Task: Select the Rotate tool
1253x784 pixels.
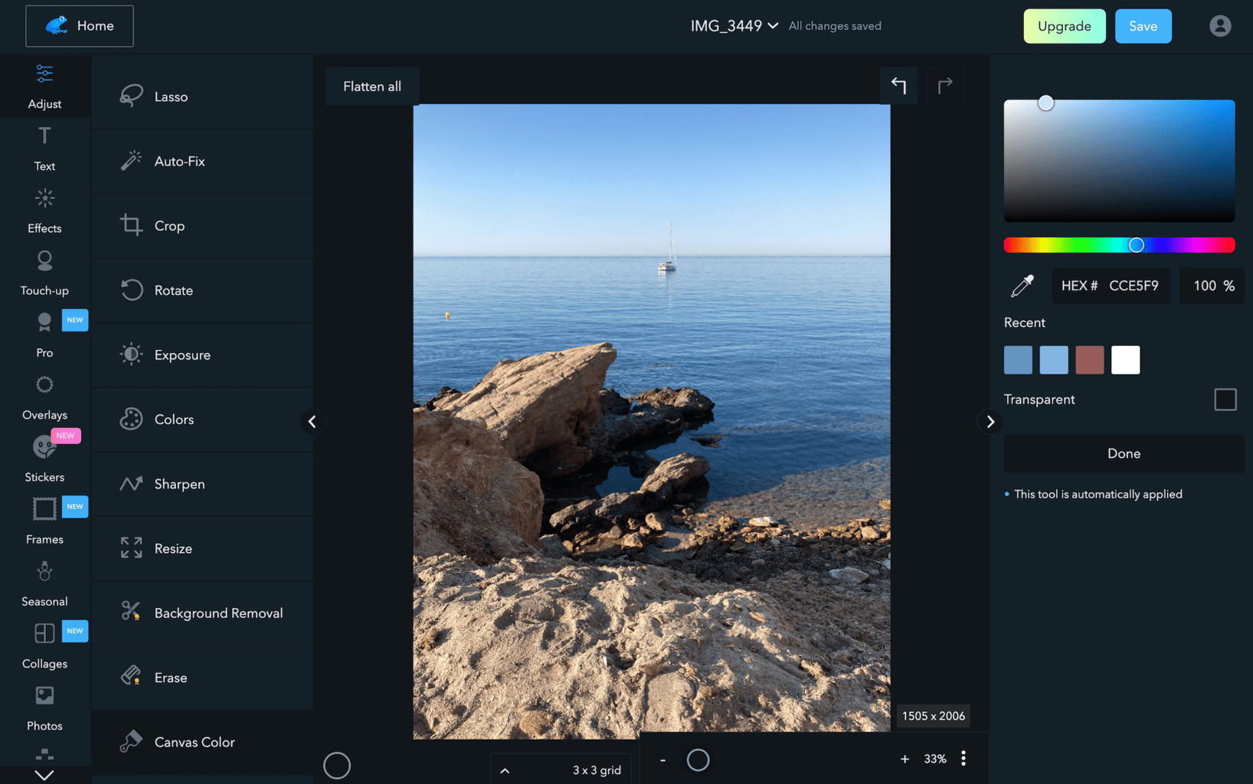Action: (202, 290)
